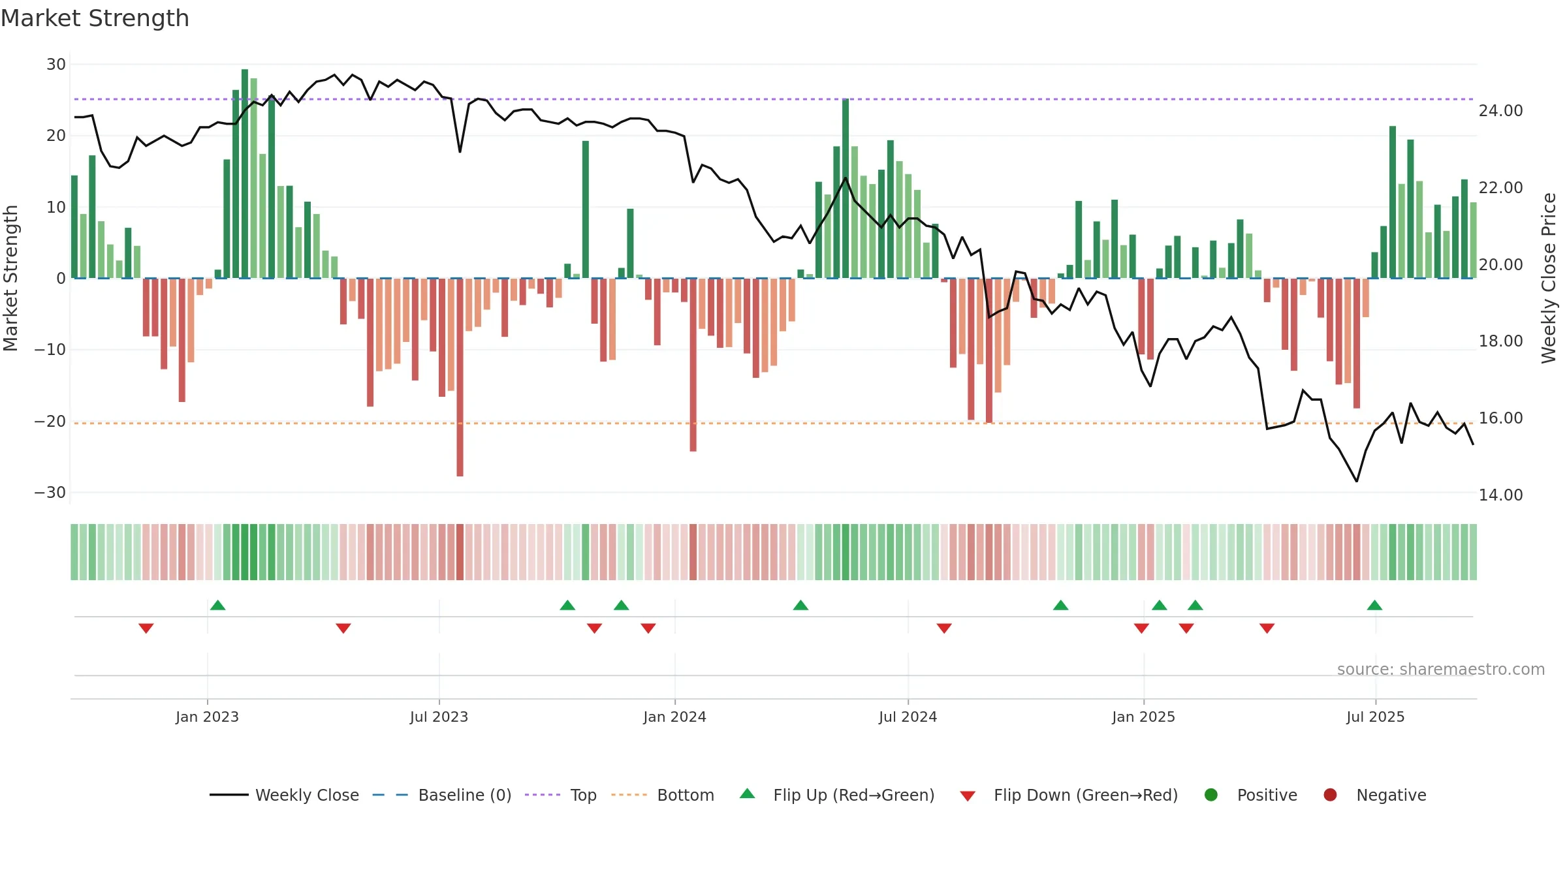
Task: Click the Flip Up triangle at late November 2023
Action: point(622,605)
